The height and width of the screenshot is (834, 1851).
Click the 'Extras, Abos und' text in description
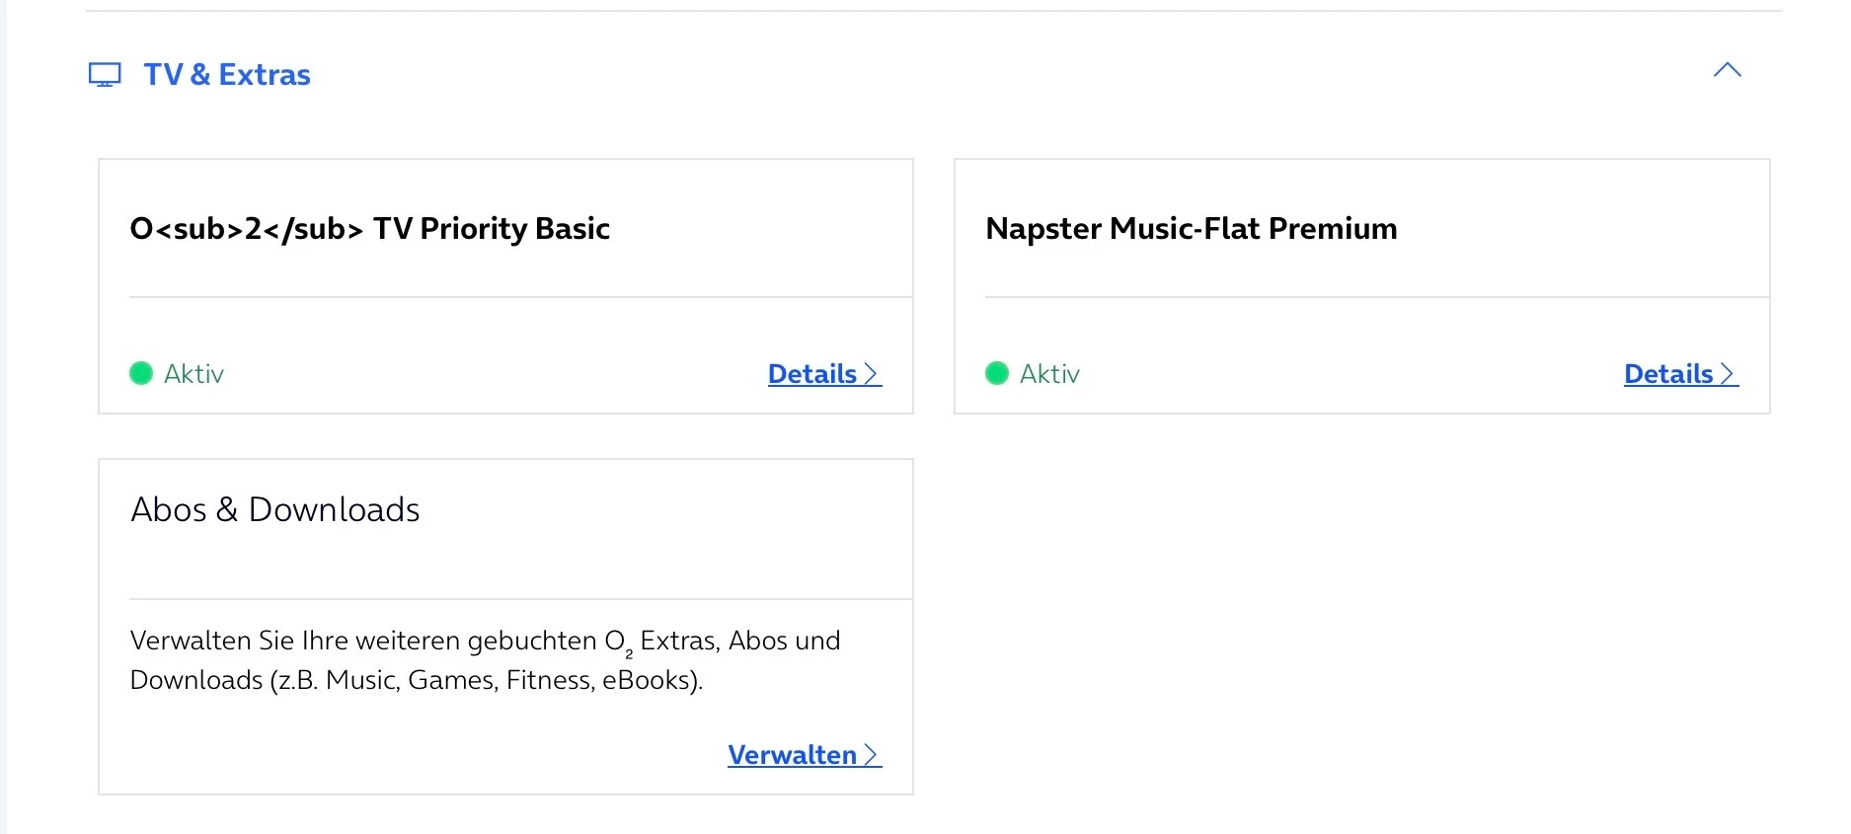pyautogui.click(x=739, y=641)
